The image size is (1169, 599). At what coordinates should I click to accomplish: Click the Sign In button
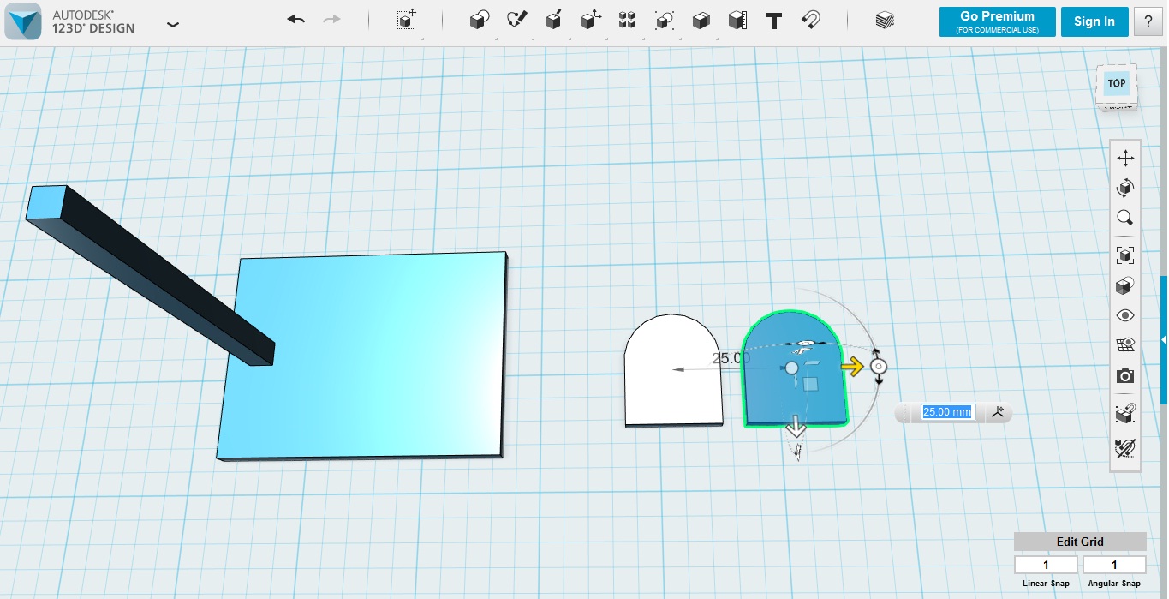1094,21
